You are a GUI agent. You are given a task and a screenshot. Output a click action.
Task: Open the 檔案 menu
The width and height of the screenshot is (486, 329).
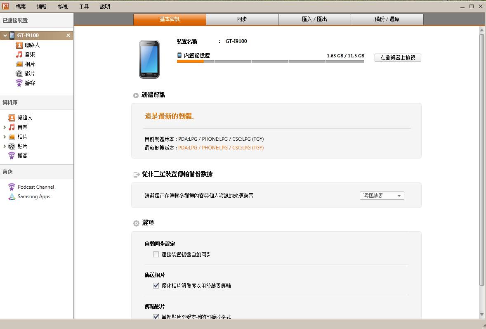pos(21,7)
